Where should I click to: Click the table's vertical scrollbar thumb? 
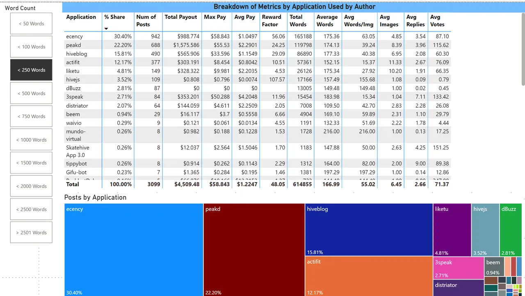pos(523,50)
